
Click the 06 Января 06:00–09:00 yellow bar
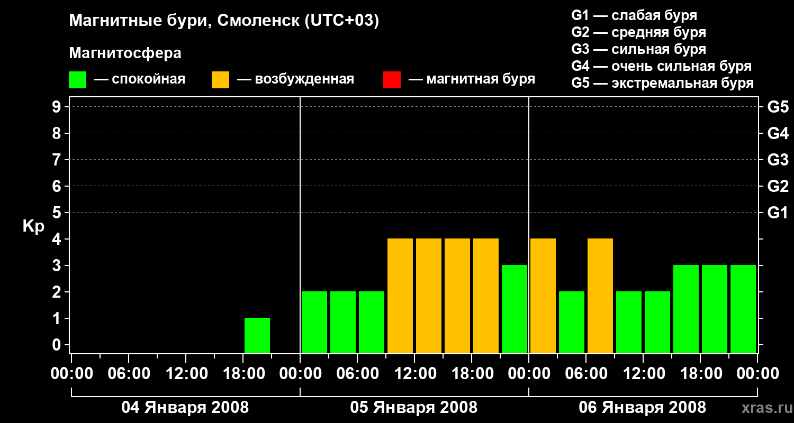pyautogui.click(x=600, y=296)
